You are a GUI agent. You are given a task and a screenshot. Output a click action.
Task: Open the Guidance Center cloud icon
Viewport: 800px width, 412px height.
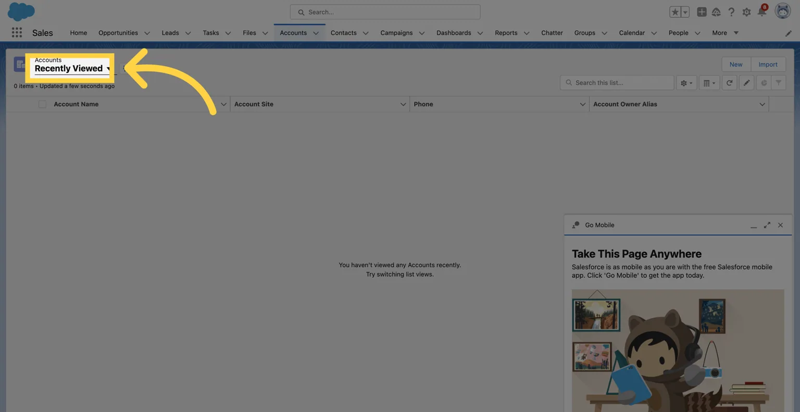(716, 12)
